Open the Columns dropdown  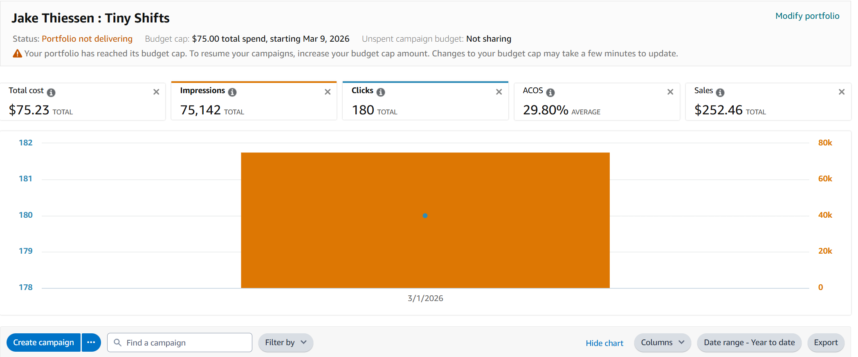(663, 342)
